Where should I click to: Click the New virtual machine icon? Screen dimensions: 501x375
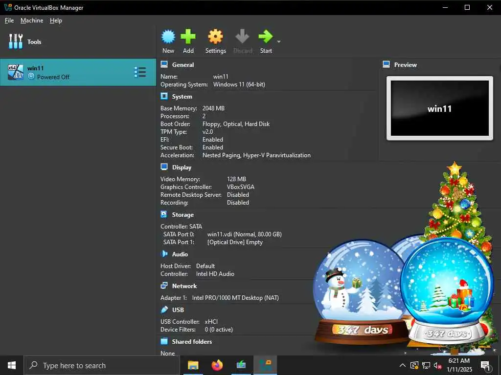168,37
